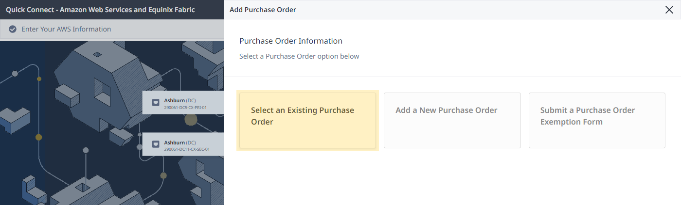Click the gray node circle at diagram's far left
The image size is (681, 205).
click(15, 74)
